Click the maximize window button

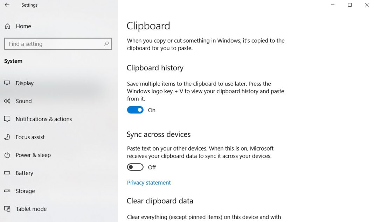(349, 5)
